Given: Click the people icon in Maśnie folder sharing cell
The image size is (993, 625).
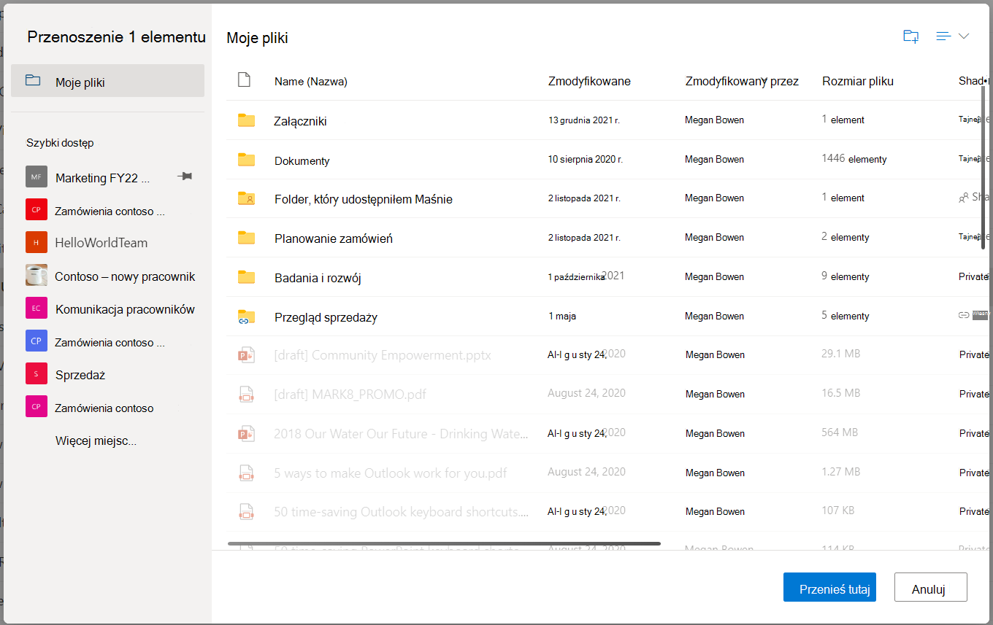Looking at the screenshot, I should click(964, 197).
